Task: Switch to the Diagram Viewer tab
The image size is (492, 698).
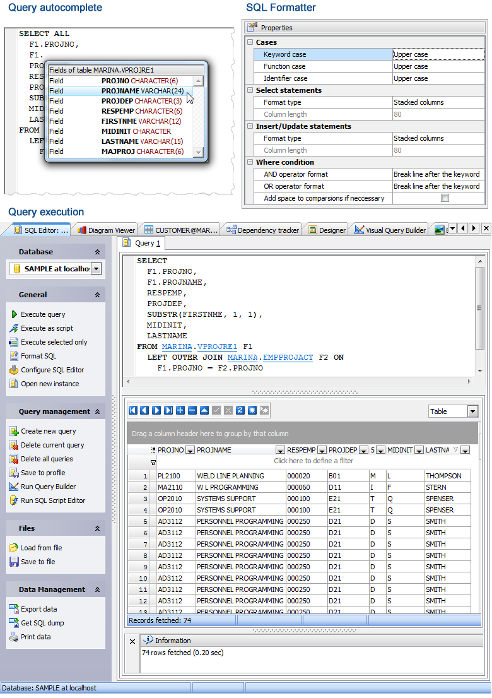Action: tap(106, 230)
